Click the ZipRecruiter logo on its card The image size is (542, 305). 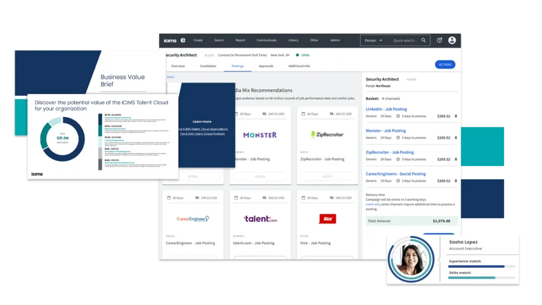point(327,135)
